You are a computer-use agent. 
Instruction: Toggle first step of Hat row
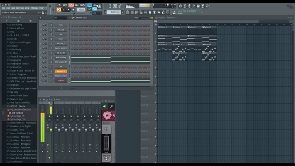[72, 35]
